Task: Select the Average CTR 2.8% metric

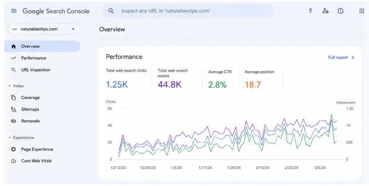Action: point(220,79)
